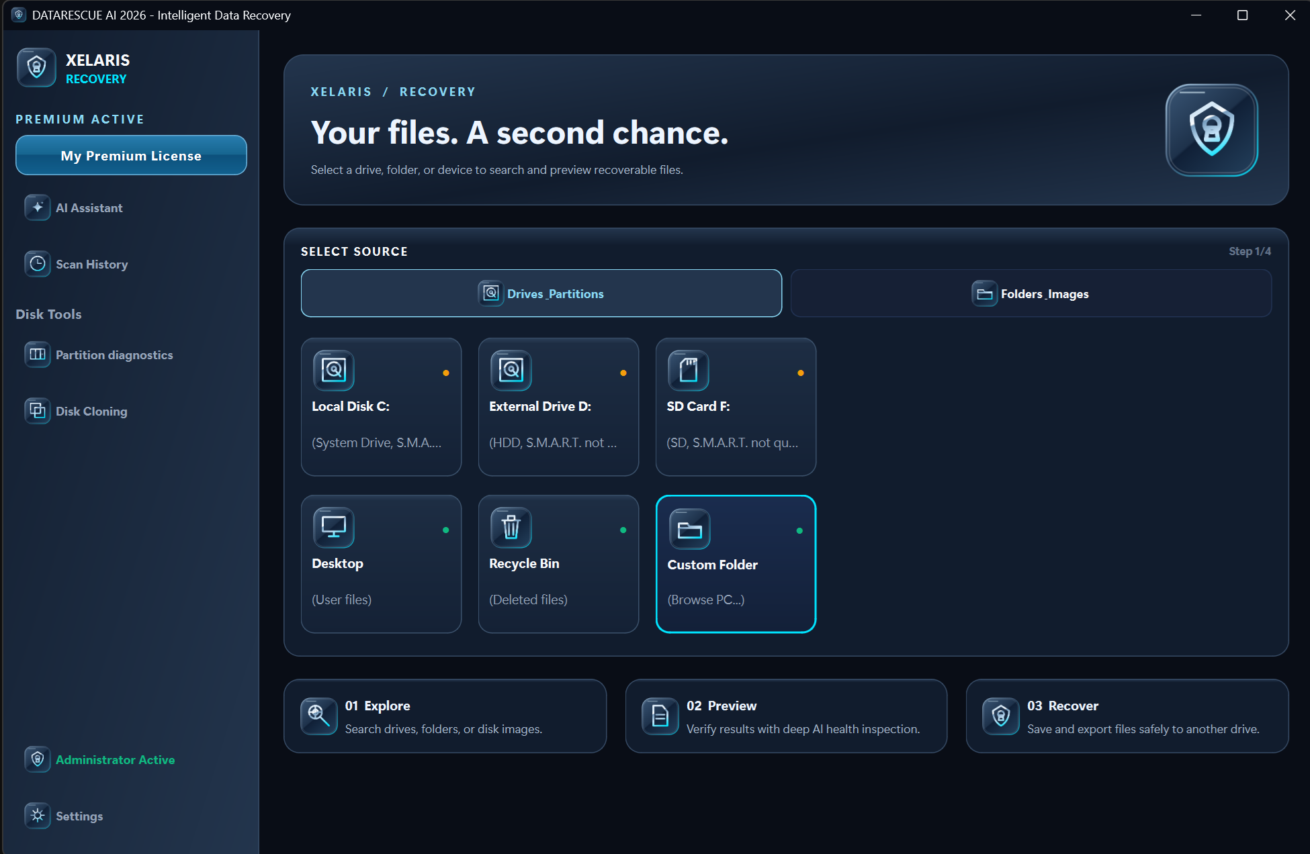This screenshot has height=854, width=1310.
Task: Switch to the Drives_Partitions tab
Action: tap(541, 293)
